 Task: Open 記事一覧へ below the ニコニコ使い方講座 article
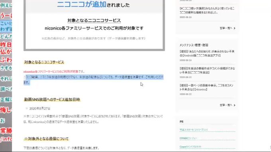pos(228,28)
